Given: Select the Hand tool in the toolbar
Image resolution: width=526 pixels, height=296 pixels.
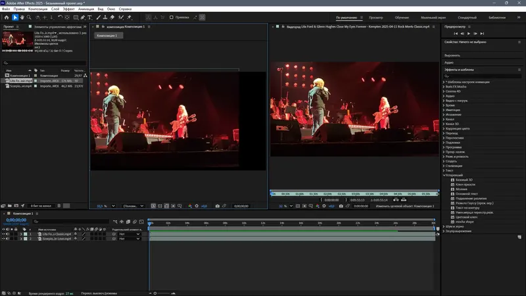Looking at the screenshot, I should point(23,18).
